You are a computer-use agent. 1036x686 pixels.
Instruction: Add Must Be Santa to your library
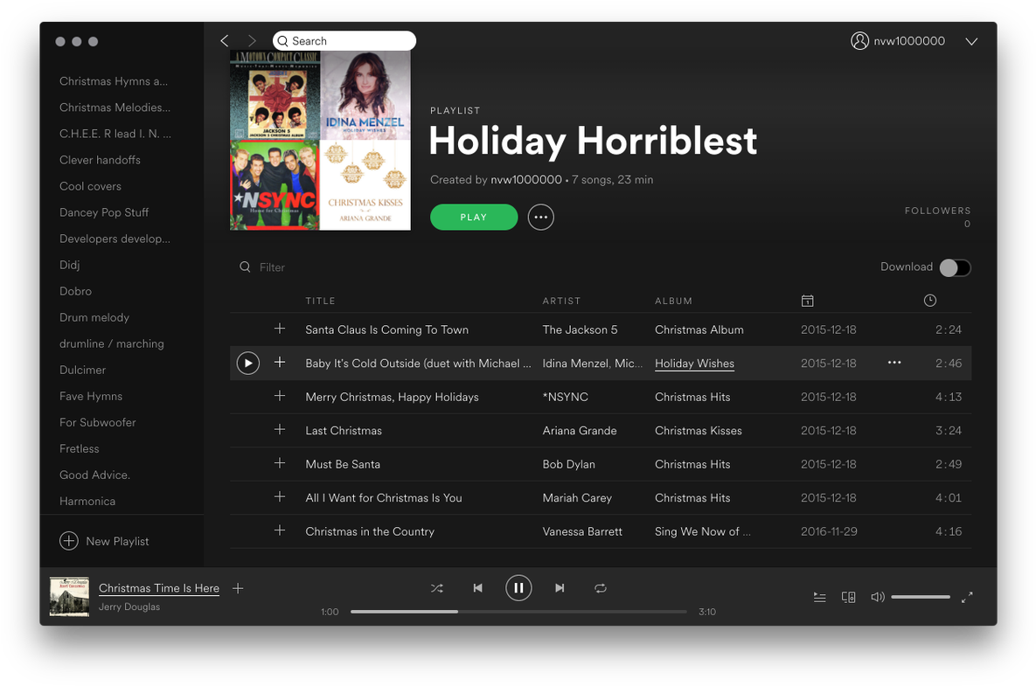click(x=280, y=463)
